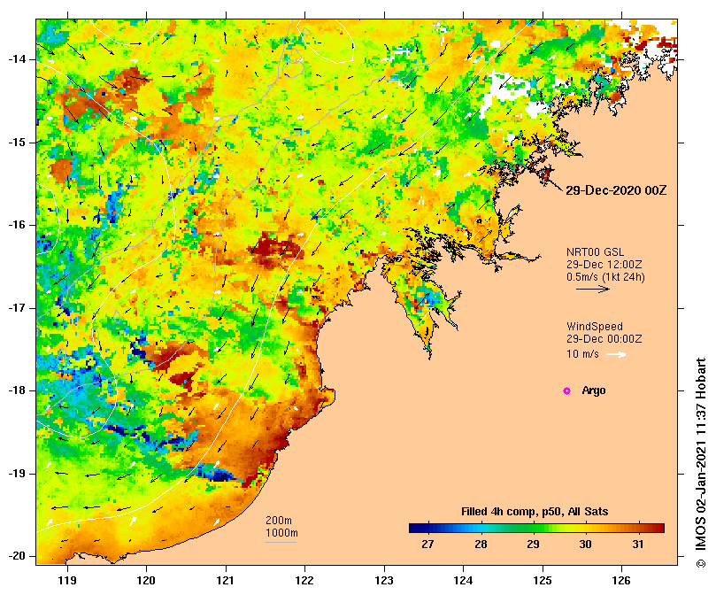This screenshot has height=595, width=716.
Task: Click longitude axis label '125'
Action: click(543, 582)
